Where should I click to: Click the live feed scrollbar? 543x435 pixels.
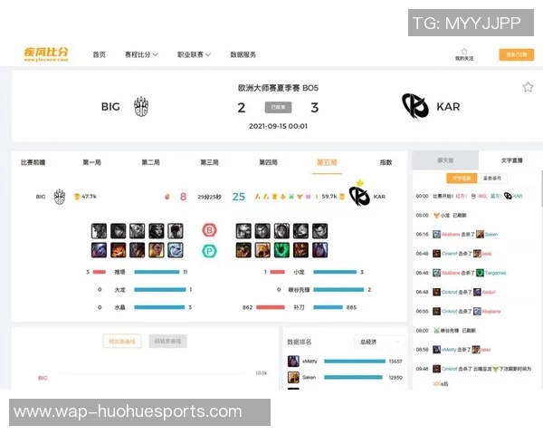541,189
